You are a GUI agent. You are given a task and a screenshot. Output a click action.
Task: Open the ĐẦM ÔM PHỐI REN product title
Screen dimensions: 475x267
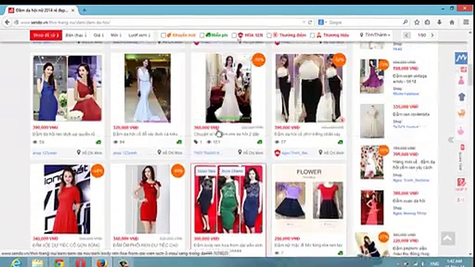click(x=145, y=245)
